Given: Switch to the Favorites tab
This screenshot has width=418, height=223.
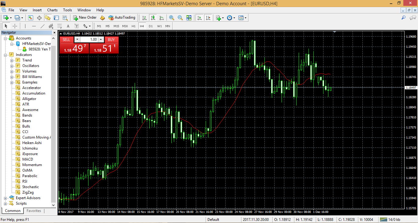Looking at the screenshot, I should [34, 211].
